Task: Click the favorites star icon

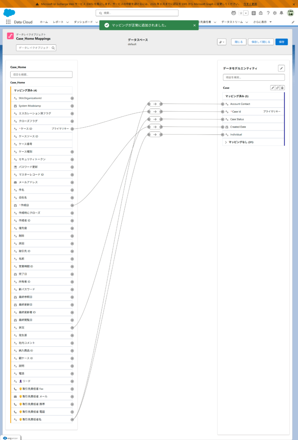Action: [241, 13]
